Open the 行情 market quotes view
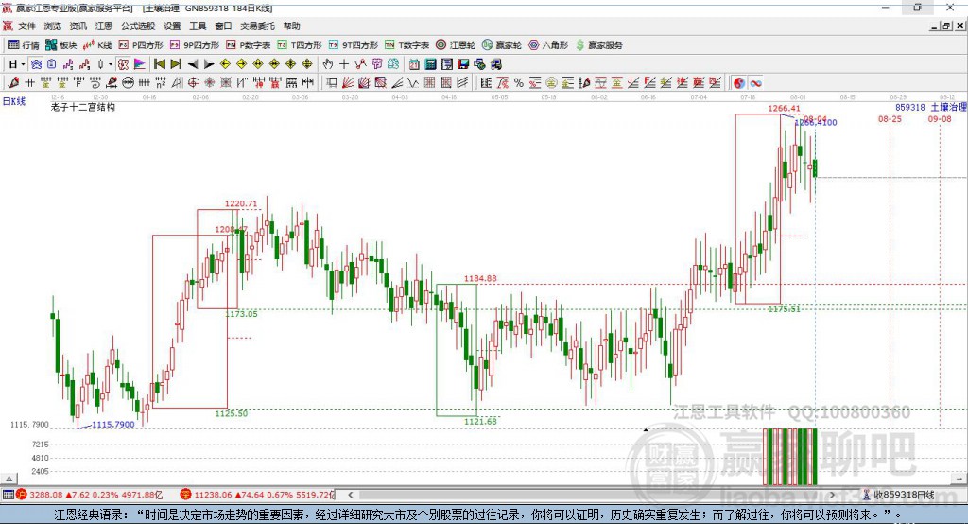The image size is (968, 524). click(24, 45)
